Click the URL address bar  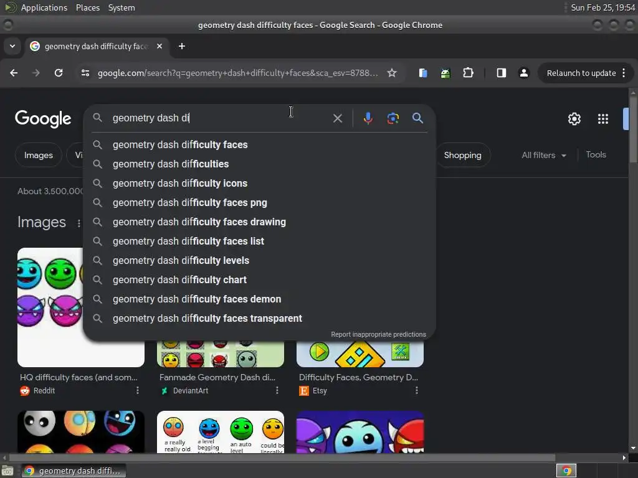237,73
